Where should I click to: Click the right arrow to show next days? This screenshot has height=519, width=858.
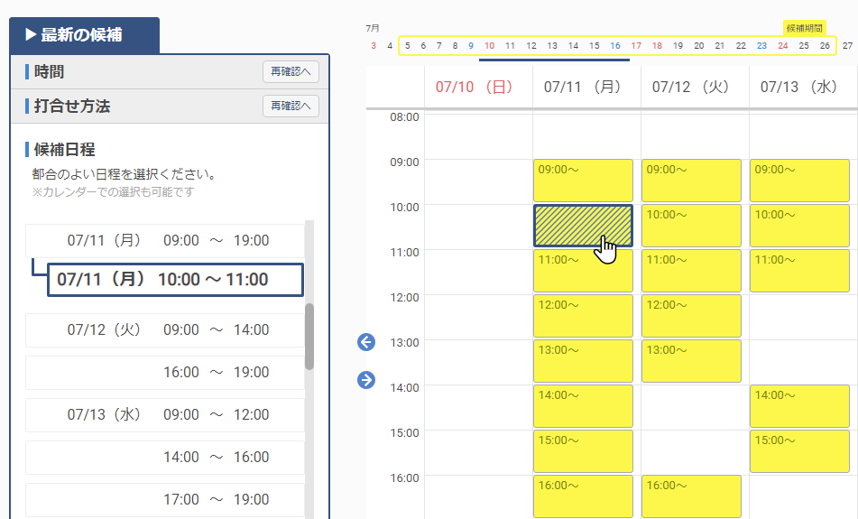pos(365,380)
